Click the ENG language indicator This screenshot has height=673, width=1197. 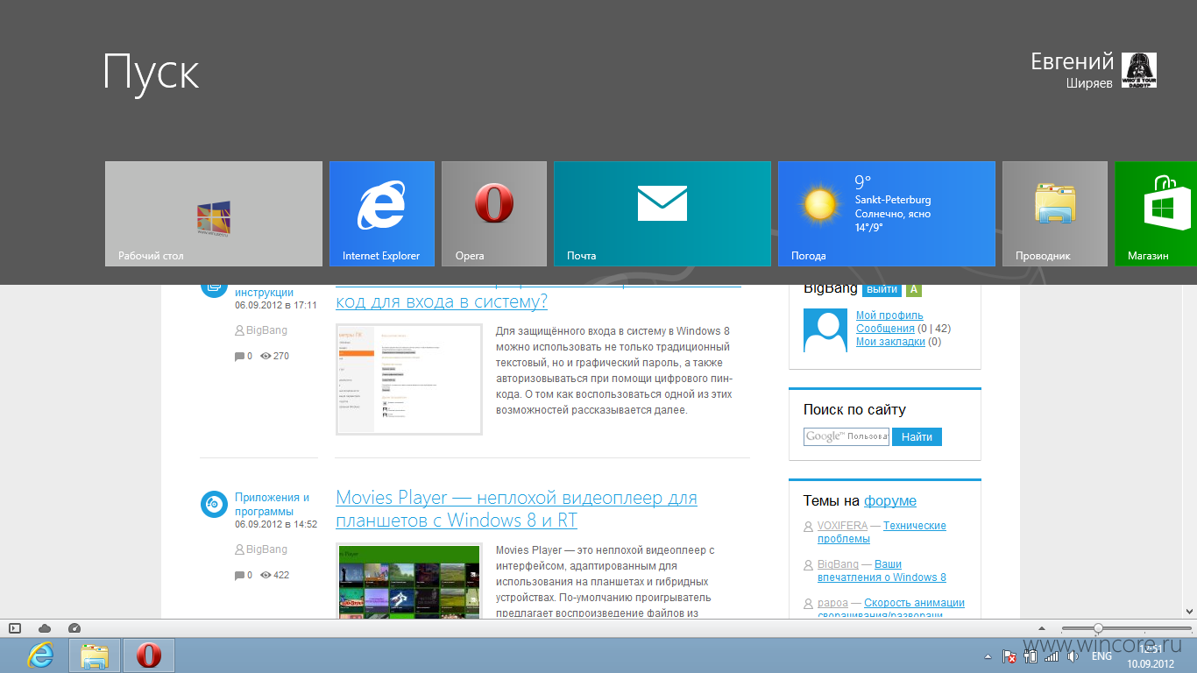[x=1101, y=655]
